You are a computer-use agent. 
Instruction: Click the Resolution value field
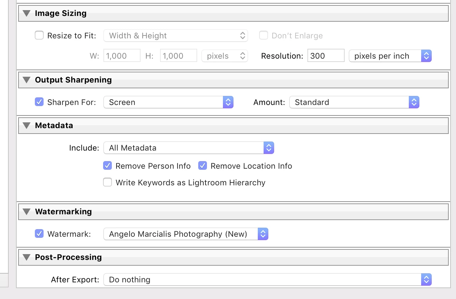coord(325,56)
